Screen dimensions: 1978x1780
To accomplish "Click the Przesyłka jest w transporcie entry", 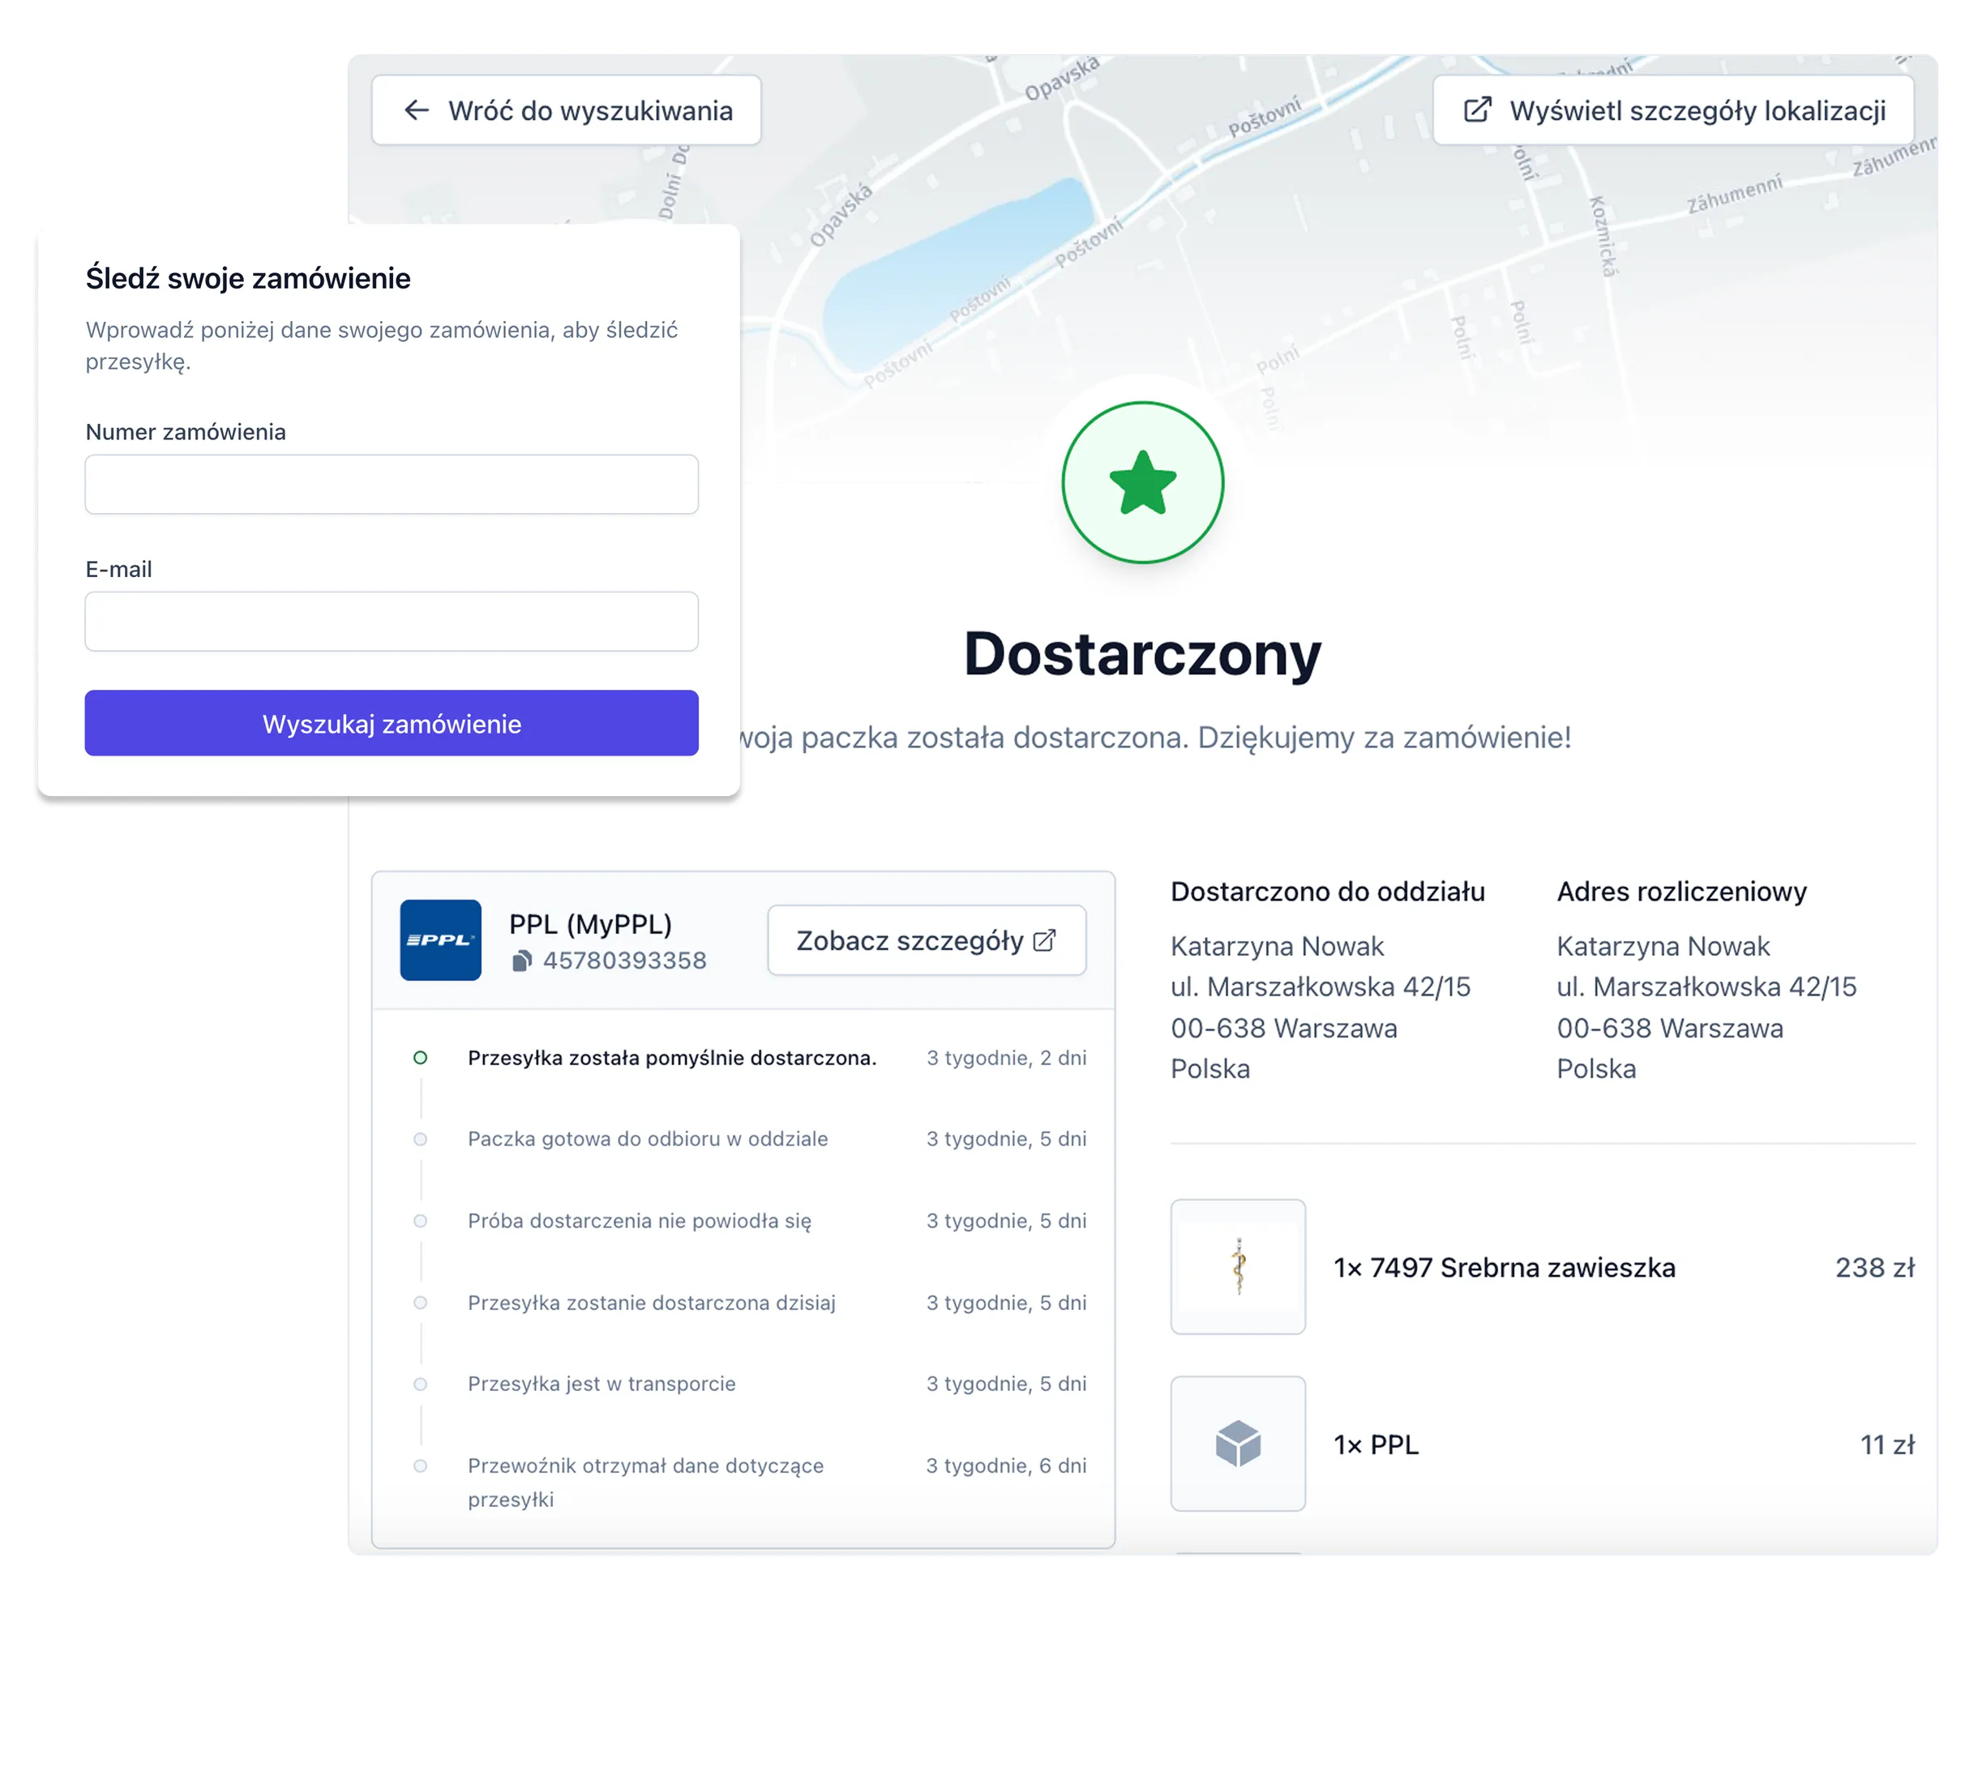I will point(601,1383).
